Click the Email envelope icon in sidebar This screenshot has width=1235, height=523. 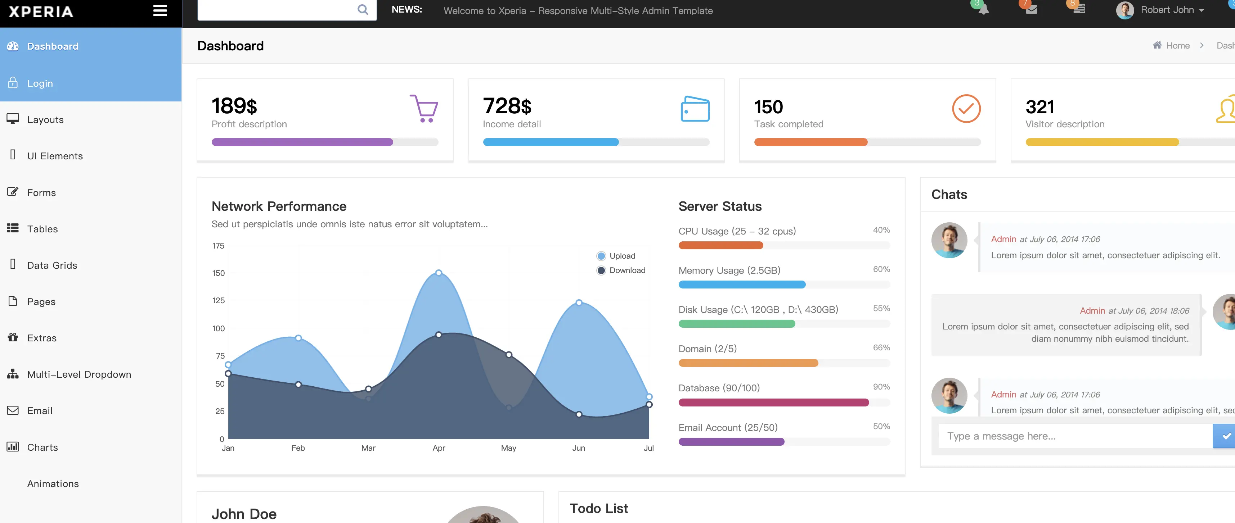pos(13,410)
